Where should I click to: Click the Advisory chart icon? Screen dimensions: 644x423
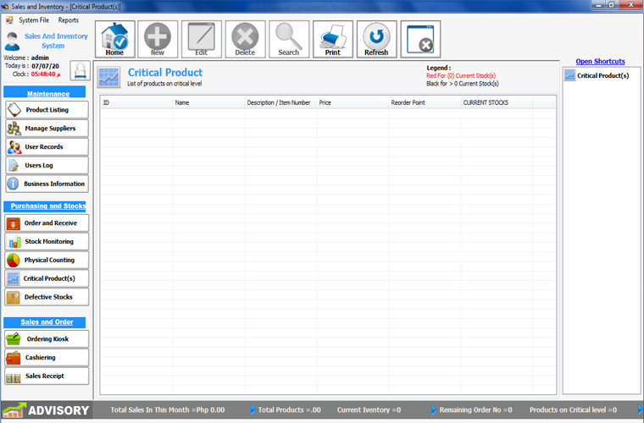click(13, 410)
